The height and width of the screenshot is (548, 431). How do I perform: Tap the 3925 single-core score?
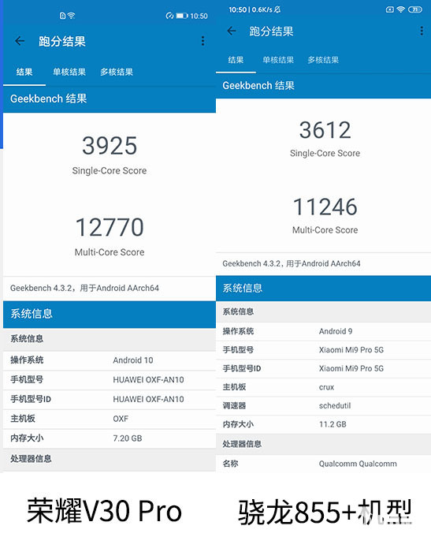[110, 146]
